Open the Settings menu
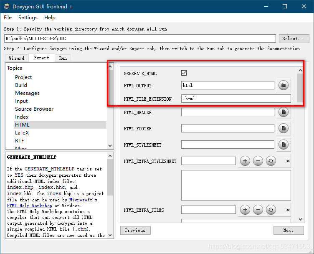 point(28,18)
